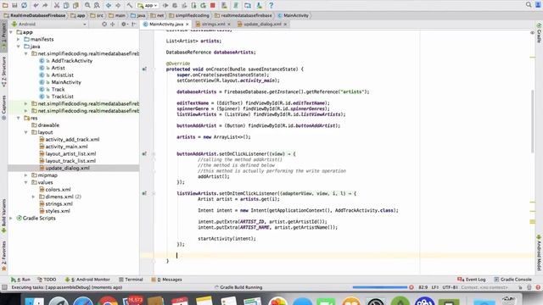The height and width of the screenshot is (305, 543).
Task: Switch to the MainActivity.java tab
Action: (166, 25)
